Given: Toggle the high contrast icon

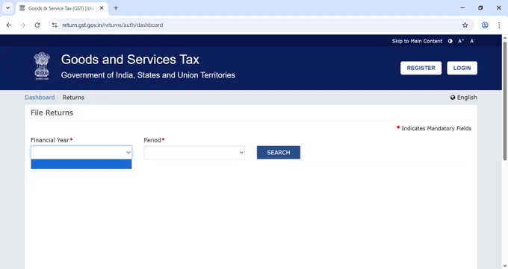Looking at the screenshot, I should pyautogui.click(x=450, y=41).
